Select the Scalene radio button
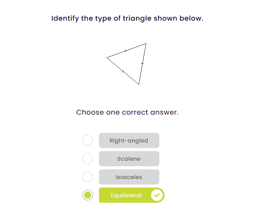 click(x=88, y=159)
